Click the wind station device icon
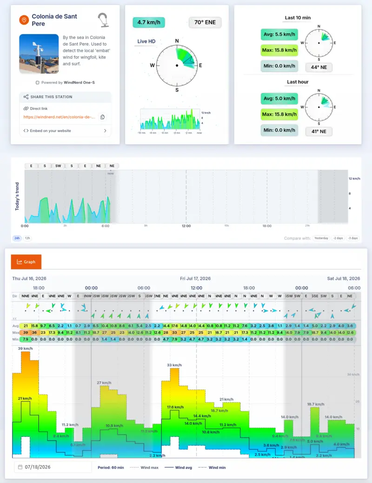372x483 pixels. click(x=103, y=20)
